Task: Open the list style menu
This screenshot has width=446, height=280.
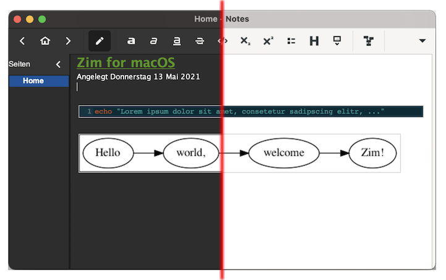Action: pos(291,41)
